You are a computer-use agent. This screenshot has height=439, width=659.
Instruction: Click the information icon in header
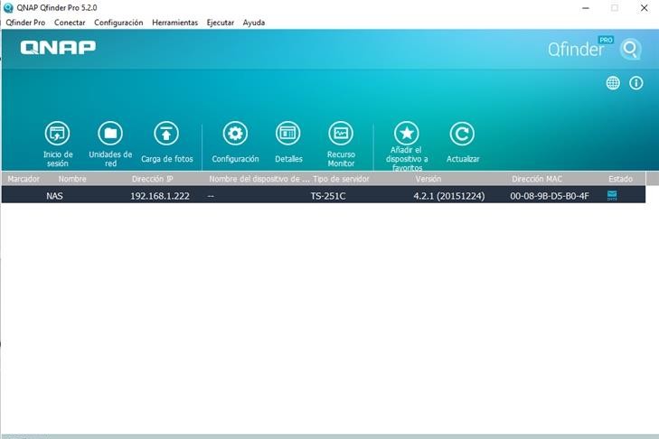click(635, 83)
